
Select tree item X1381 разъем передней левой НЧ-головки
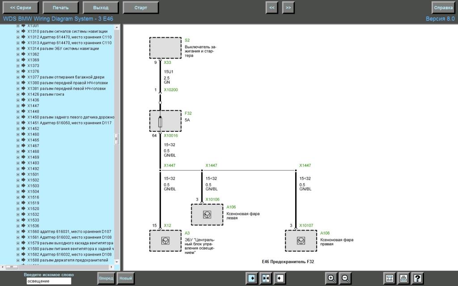(x=67, y=88)
